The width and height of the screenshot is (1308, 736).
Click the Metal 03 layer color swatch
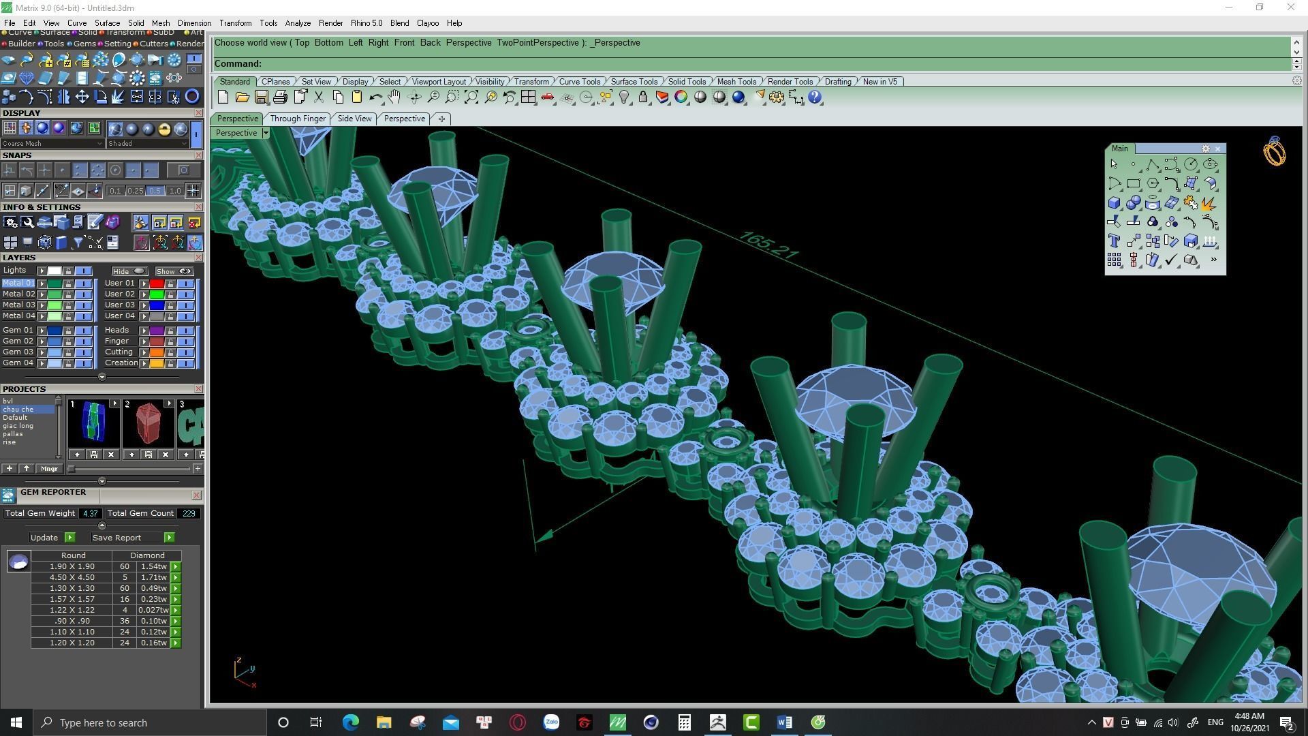tap(54, 305)
